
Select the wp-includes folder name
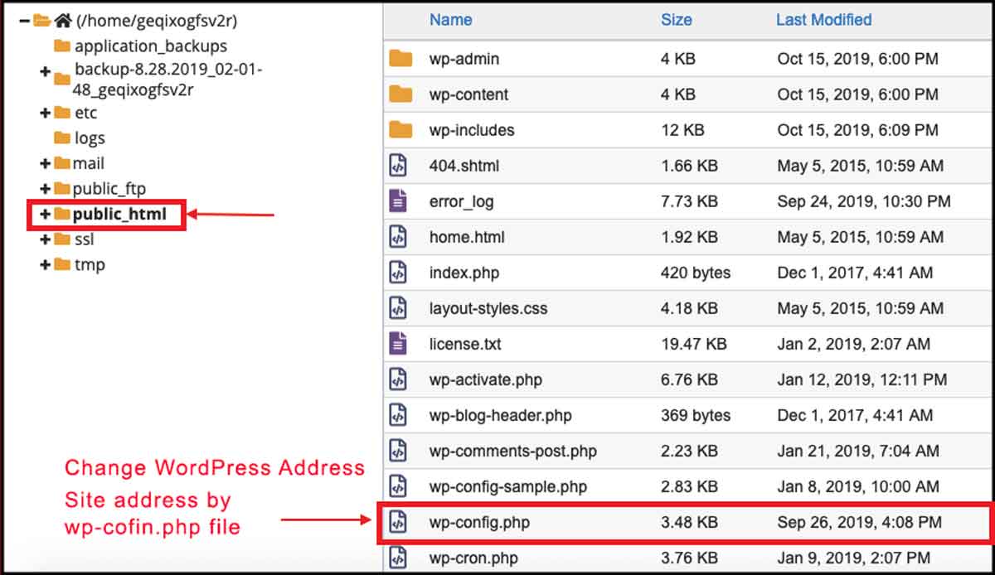click(x=472, y=130)
